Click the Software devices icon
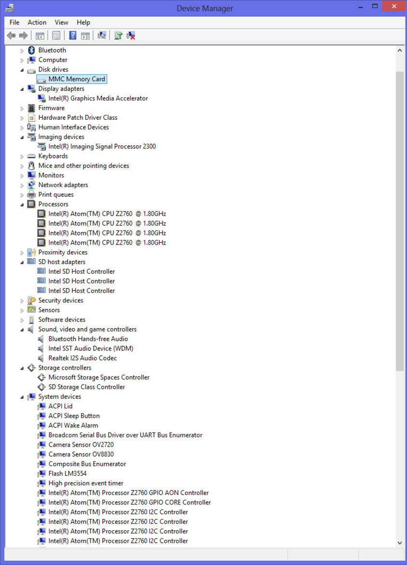 click(32, 319)
